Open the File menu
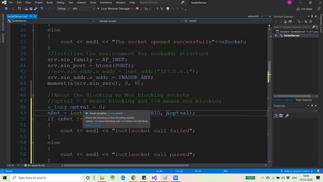 (x=11, y=3)
